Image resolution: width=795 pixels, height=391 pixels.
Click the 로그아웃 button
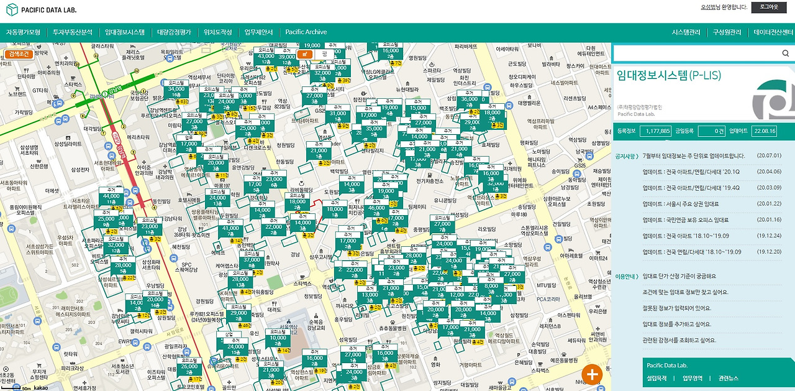[x=768, y=7]
